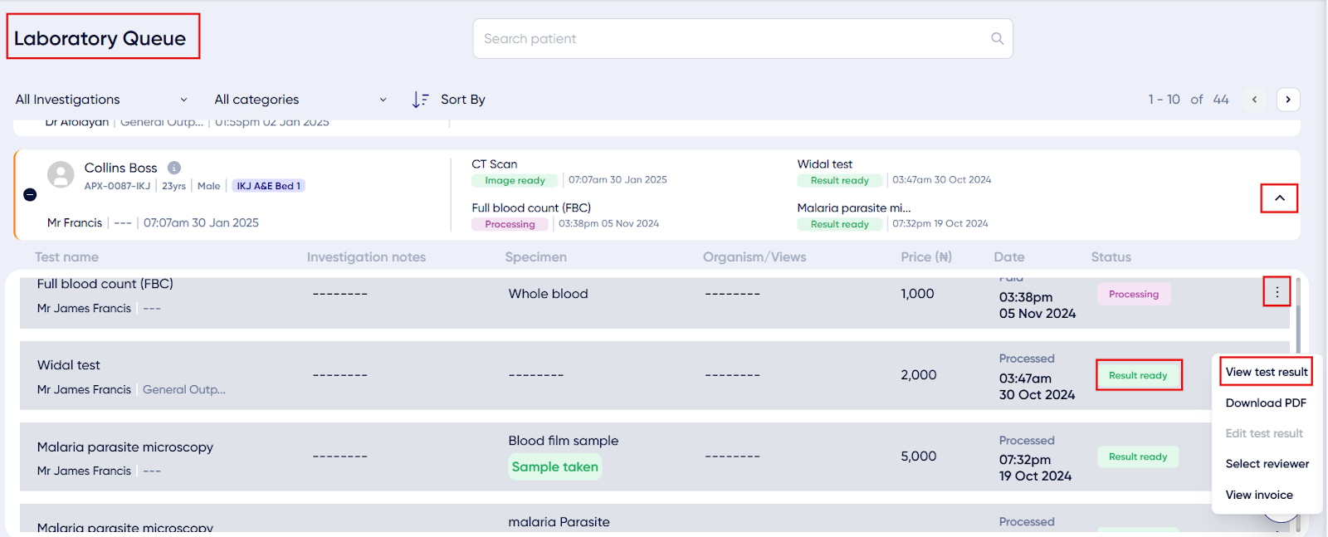Open the All Investigations dropdown

pyautogui.click(x=101, y=100)
